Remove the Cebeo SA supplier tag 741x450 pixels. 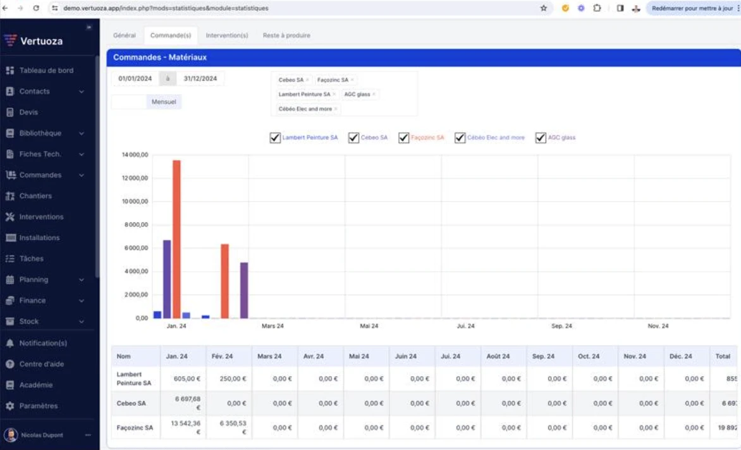coord(307,80)
